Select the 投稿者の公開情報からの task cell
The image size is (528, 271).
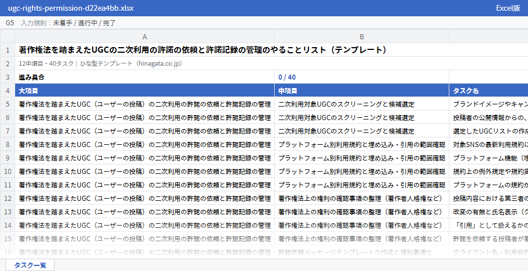(x=489, y=117)
